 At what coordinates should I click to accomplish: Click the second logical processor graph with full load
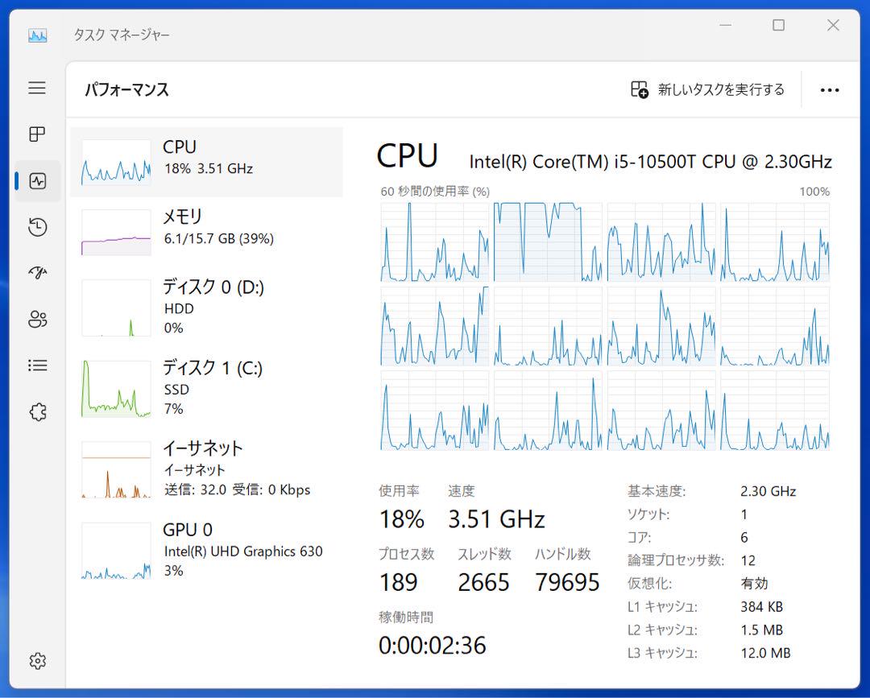click(x=548, y=242)
